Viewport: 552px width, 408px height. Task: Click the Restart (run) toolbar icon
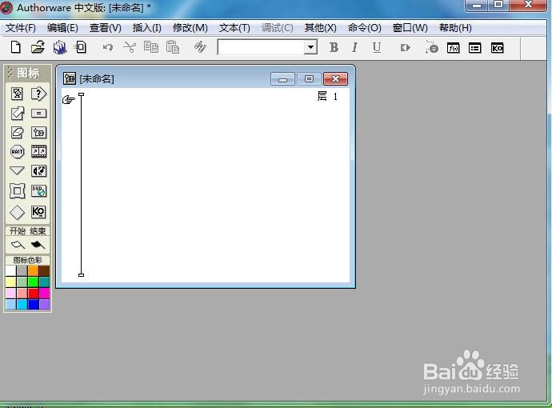pyautogui.click(x=405, y=47)
